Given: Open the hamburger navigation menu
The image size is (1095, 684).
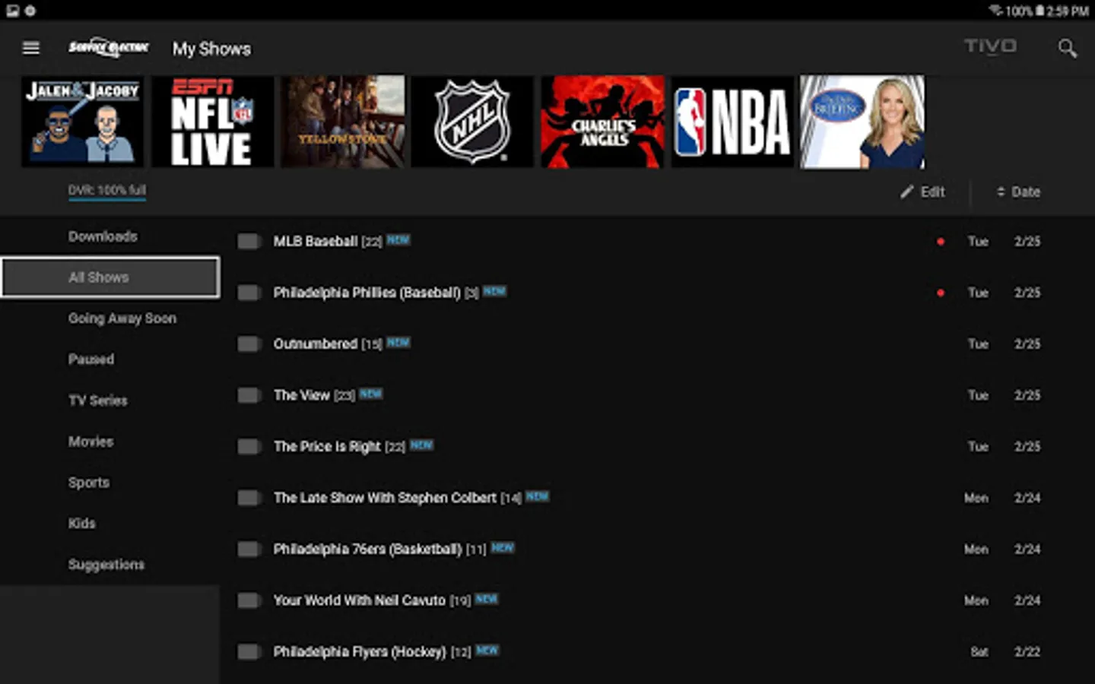Looking at the screenshot, I should pyautogui.click(x=31, y=48).
